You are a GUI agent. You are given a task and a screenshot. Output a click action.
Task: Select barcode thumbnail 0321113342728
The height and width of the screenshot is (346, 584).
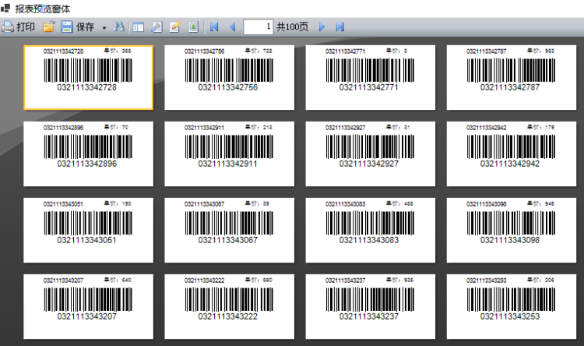pyautogui.click(x=88, y=76)
